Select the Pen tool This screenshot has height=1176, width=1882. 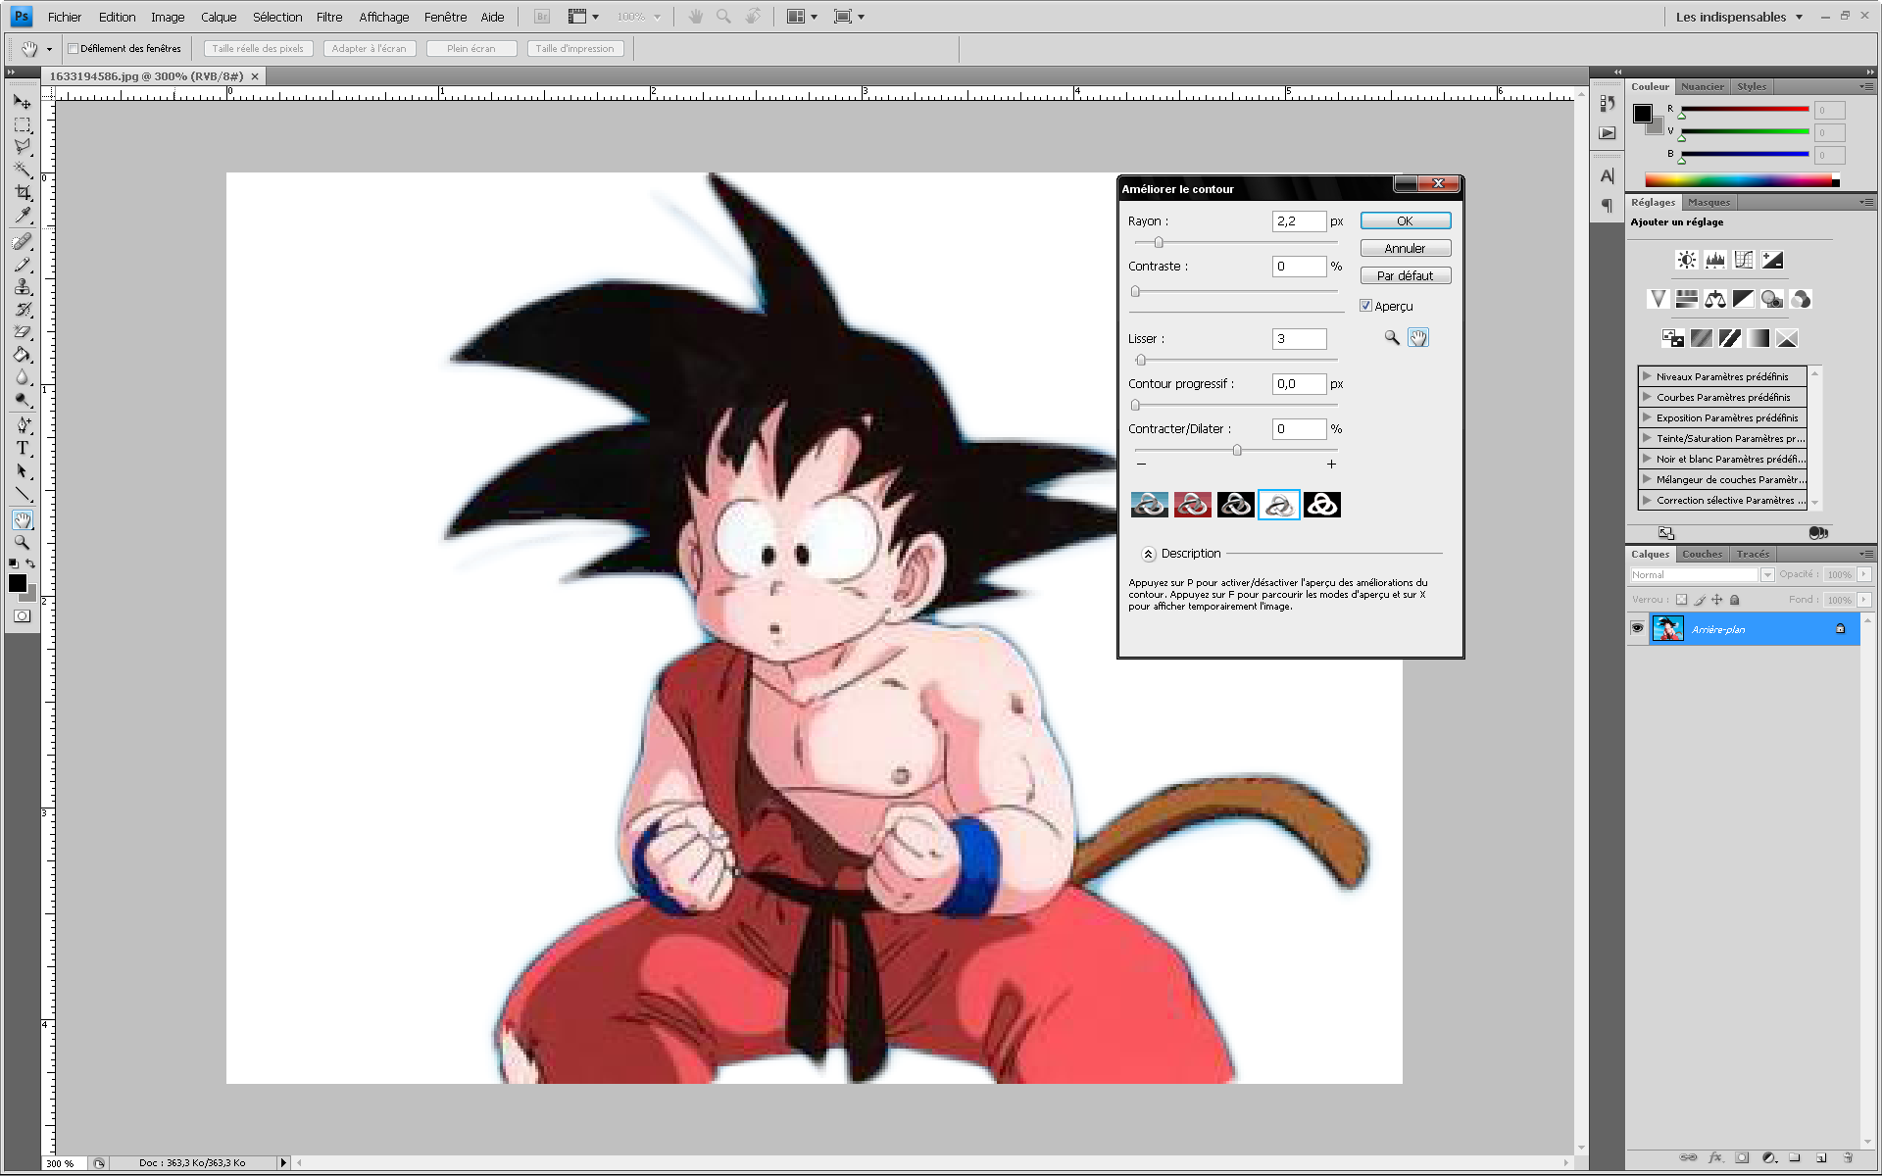(22, 425)
